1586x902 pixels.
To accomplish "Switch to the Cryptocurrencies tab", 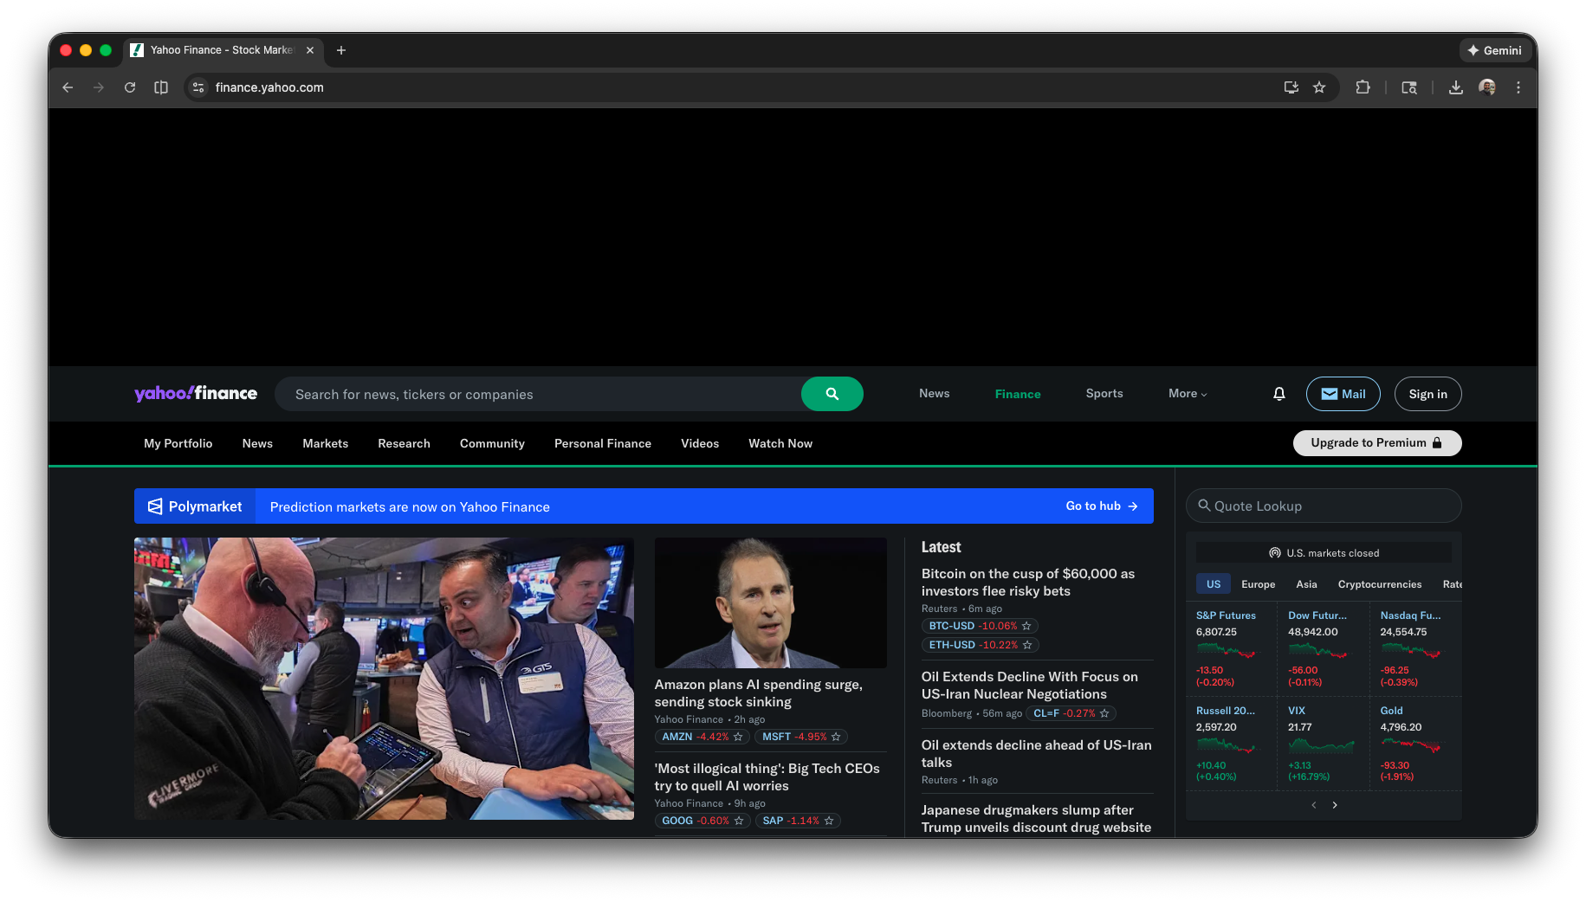I will coord(1379,584).
